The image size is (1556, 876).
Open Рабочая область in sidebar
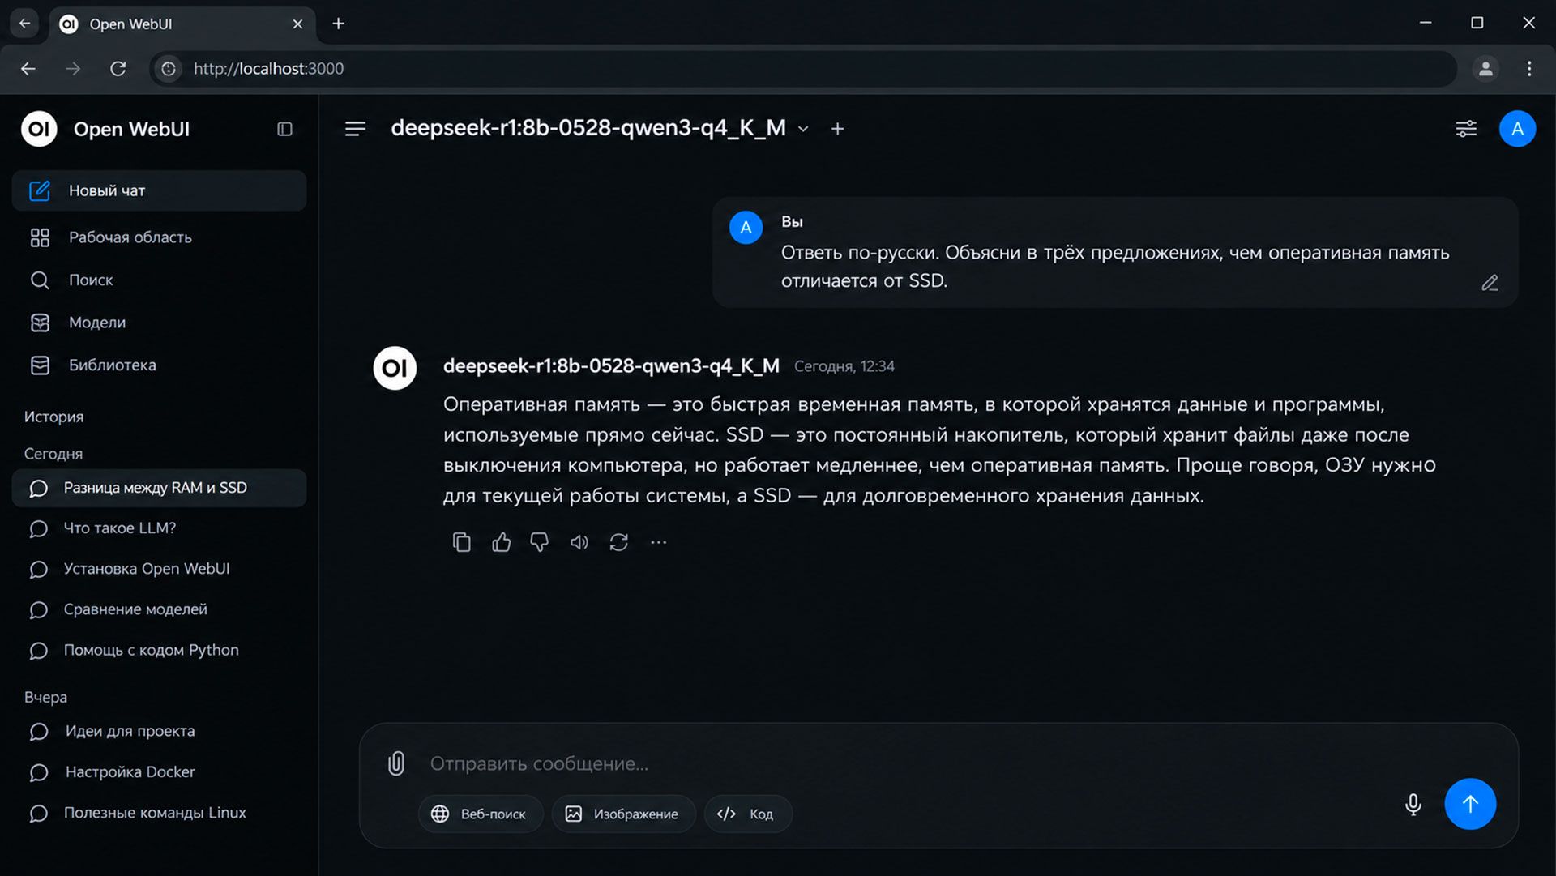[159, 237]
